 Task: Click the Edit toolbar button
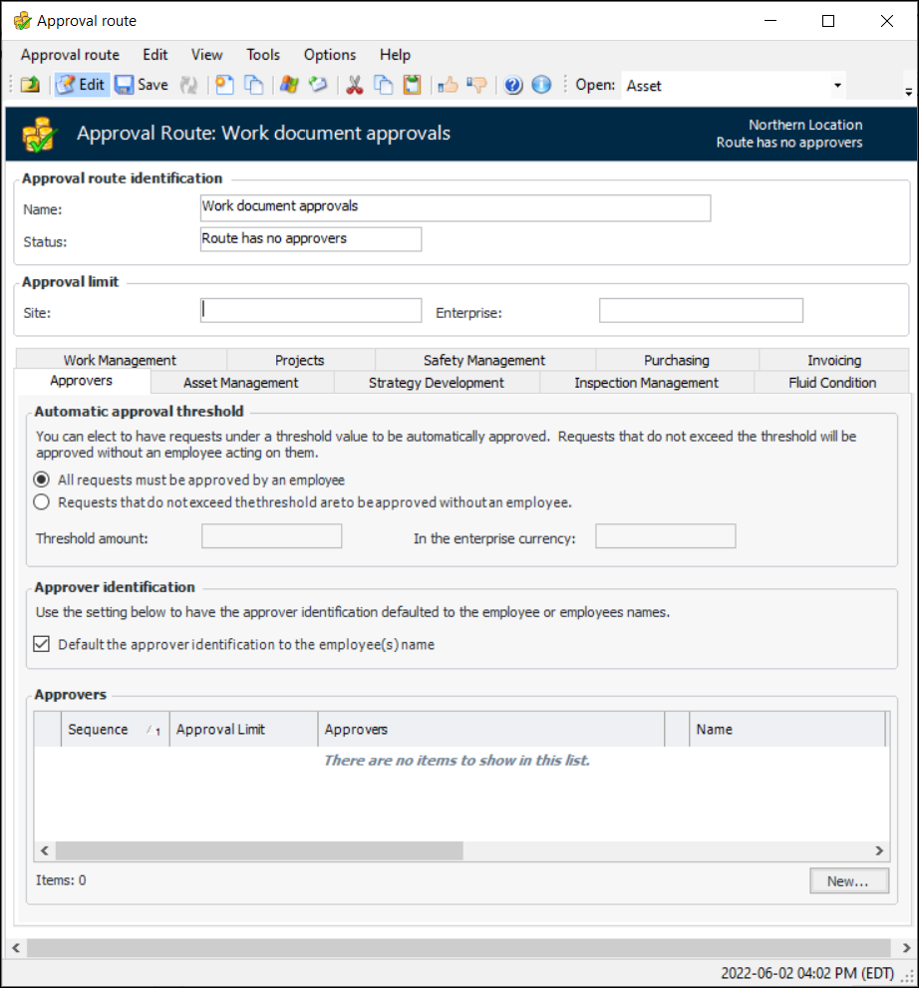pyautogui.click(x=81, y=85)
